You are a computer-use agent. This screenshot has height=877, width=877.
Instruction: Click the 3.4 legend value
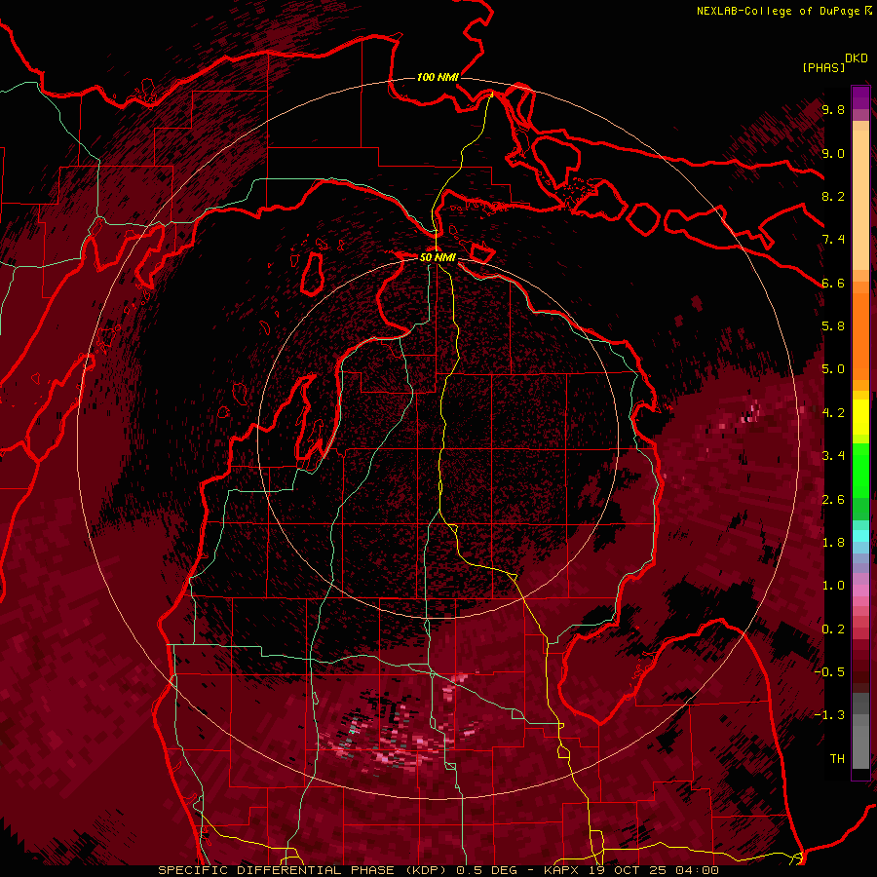click(x=833, y=456)
